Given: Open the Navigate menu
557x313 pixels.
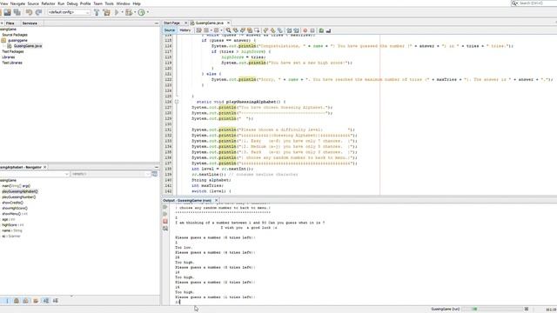Looking at the screenshot, I should (x=17, y=3).
